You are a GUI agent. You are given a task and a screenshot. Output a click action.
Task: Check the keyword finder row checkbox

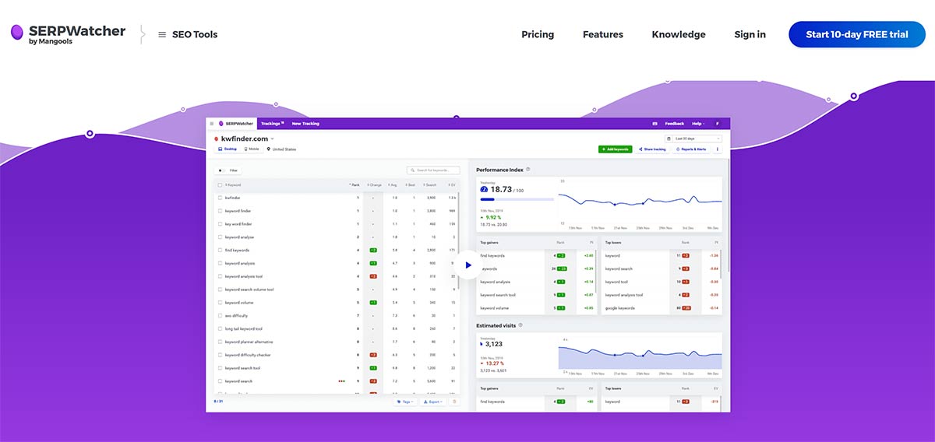click(x=220, y=211)
